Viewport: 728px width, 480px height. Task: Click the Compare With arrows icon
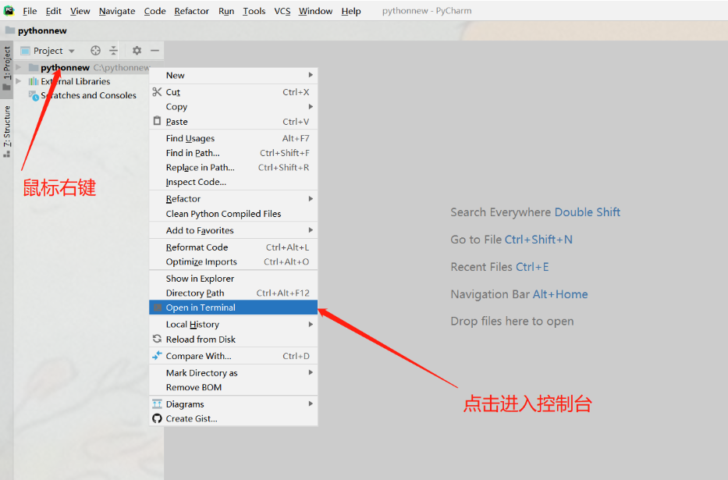click(158, 356)
